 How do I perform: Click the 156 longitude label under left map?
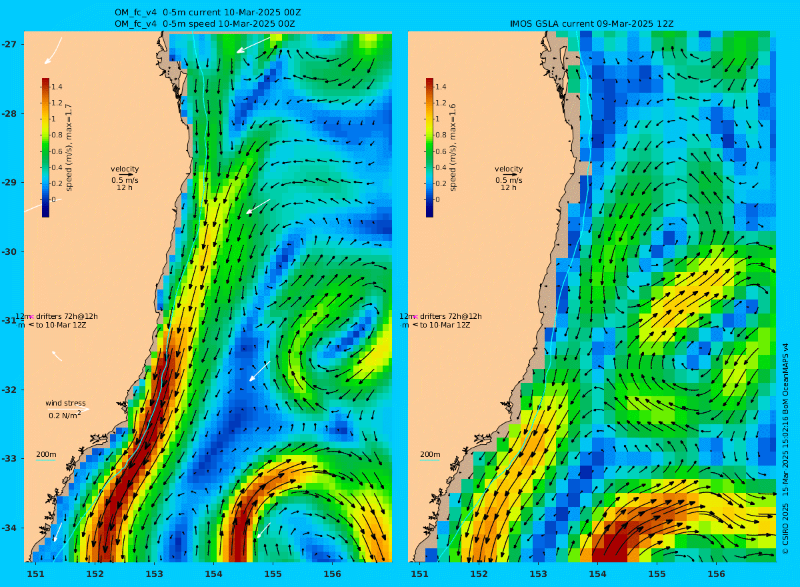(332, 574)
